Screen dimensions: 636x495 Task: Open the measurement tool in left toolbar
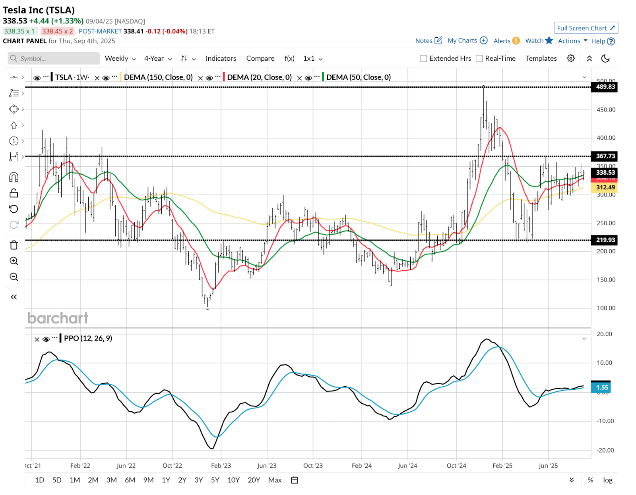coord(14,157)
